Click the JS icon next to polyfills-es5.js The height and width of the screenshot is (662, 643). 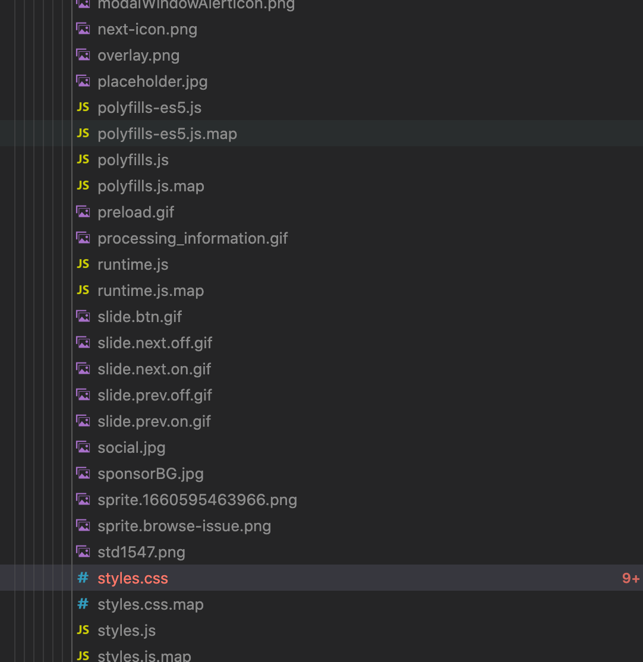[83, 107]
